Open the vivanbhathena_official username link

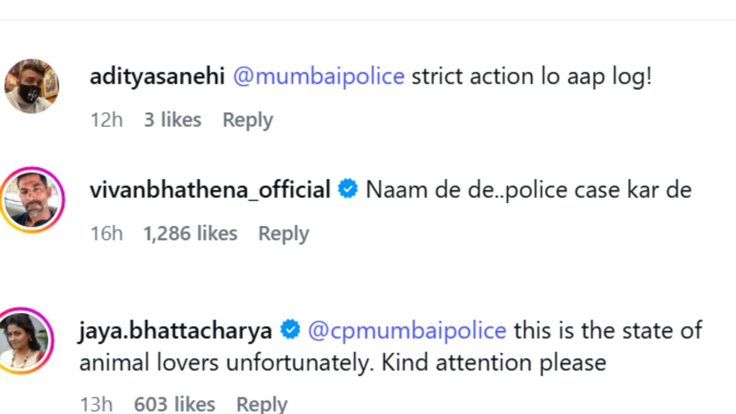point(210,190)
